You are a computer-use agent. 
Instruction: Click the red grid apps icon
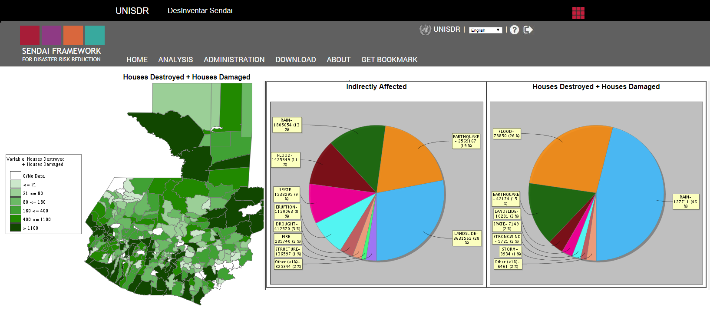(578, 13)
